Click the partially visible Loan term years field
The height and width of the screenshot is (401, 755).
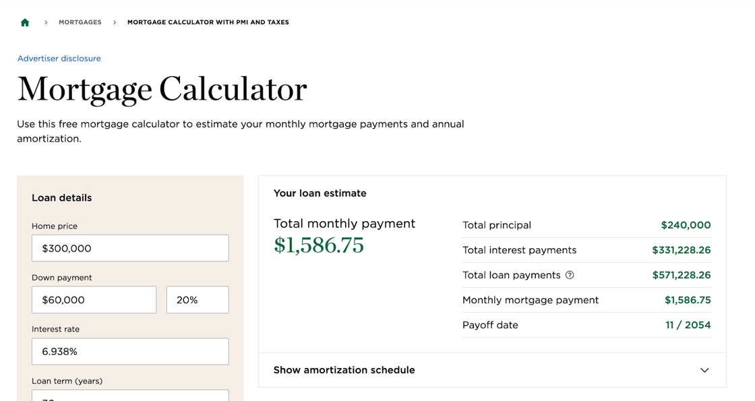(130, 396)
